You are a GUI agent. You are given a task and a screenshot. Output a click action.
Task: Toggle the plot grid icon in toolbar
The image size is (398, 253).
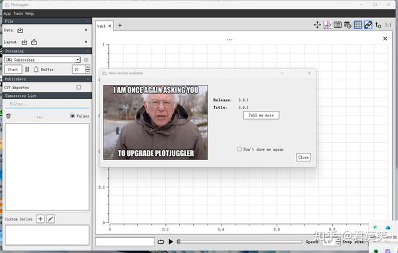pyautogui.click(x=358, y=25)
